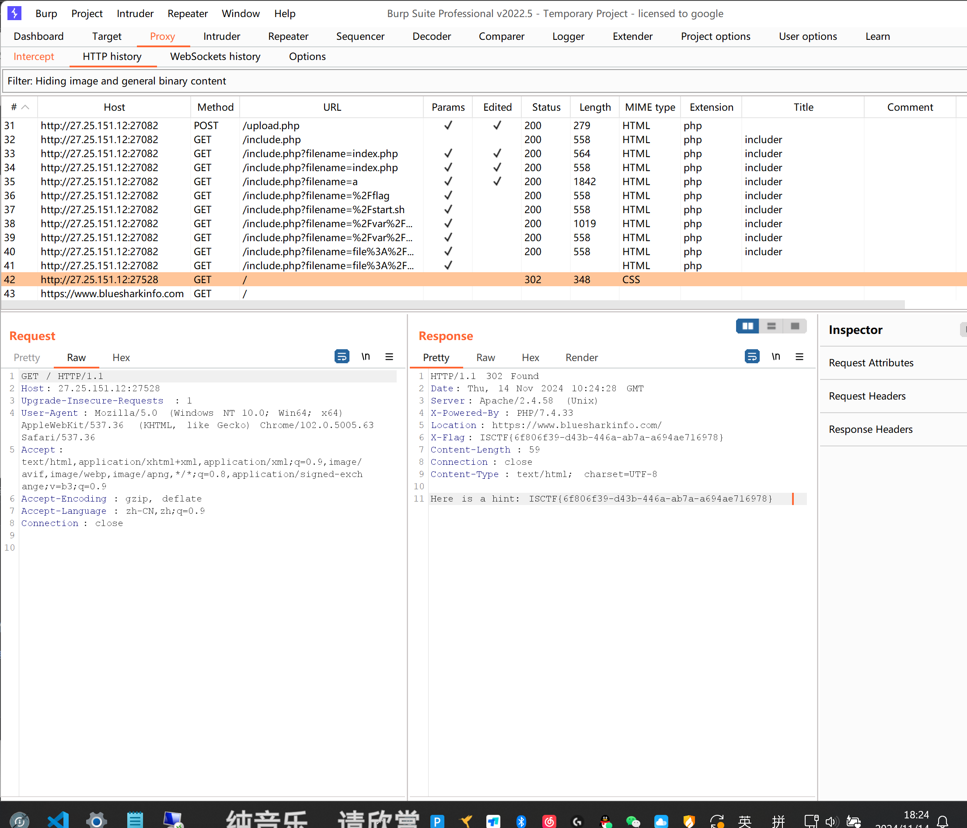Switch to combined tabbed view layout

click(x=795, y=326)
